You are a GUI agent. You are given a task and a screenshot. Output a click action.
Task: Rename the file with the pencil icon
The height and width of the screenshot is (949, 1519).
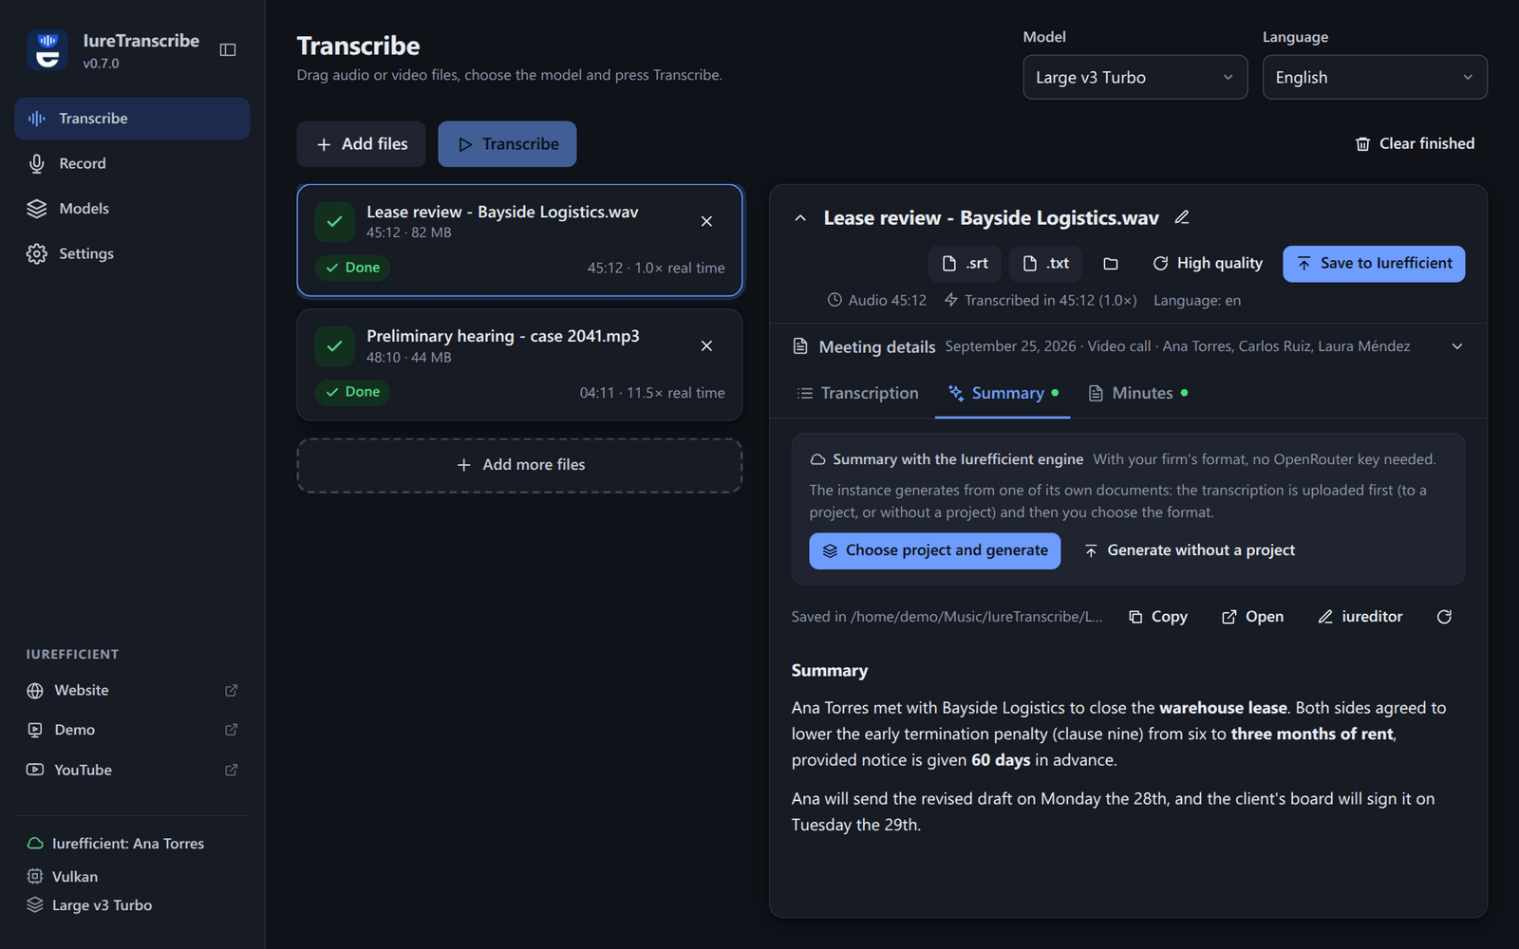pos(1182,217)
